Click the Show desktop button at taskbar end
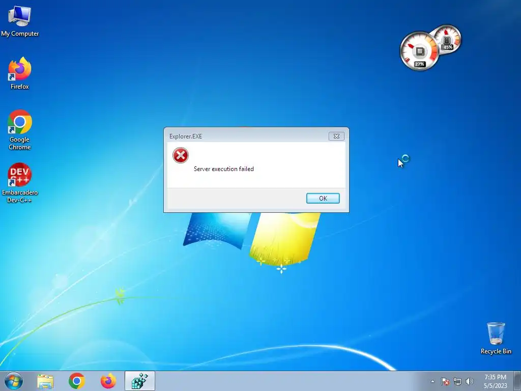Viewport: 521px width, 391px height. point(517,381)
